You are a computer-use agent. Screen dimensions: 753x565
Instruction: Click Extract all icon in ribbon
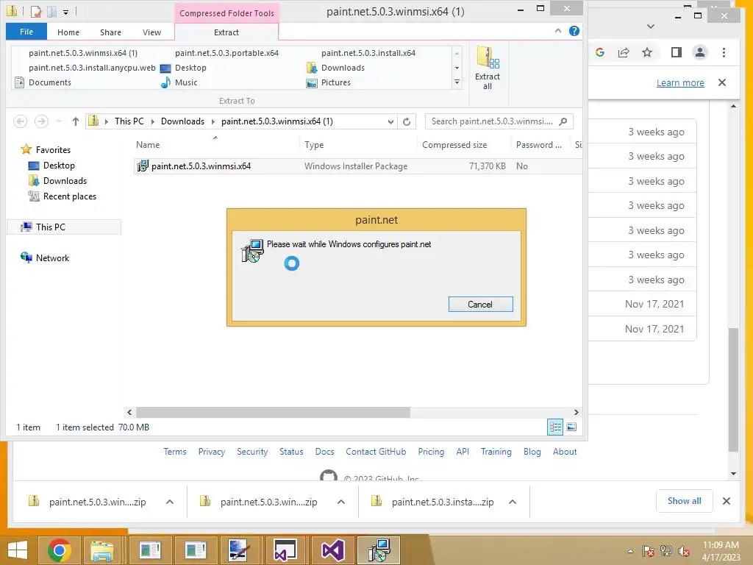point(488,68)
